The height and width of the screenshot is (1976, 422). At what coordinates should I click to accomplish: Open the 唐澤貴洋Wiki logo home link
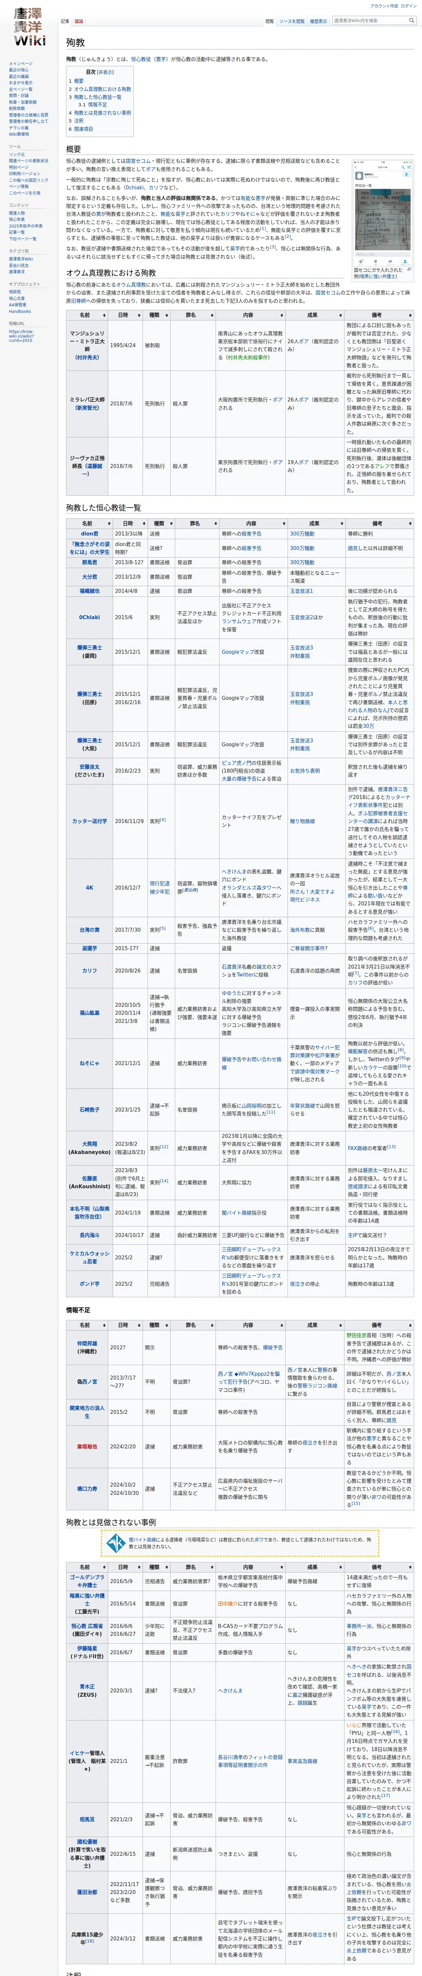tap(29, 28)
